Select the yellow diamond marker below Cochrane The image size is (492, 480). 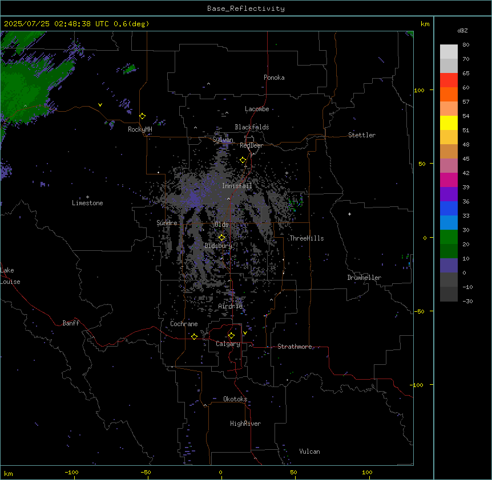tap(194, 336)
